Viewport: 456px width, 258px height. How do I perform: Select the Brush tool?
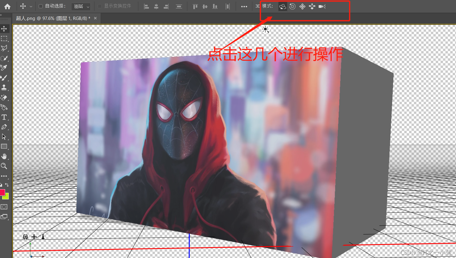[4, 78]
